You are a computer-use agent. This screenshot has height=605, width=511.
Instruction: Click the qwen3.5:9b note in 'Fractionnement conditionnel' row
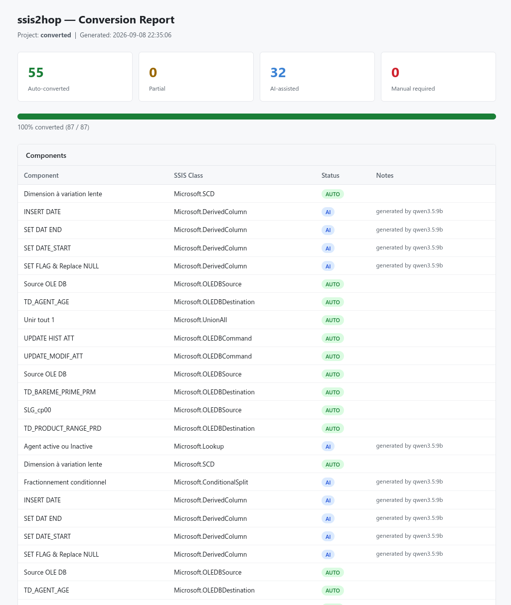(410, 482)
